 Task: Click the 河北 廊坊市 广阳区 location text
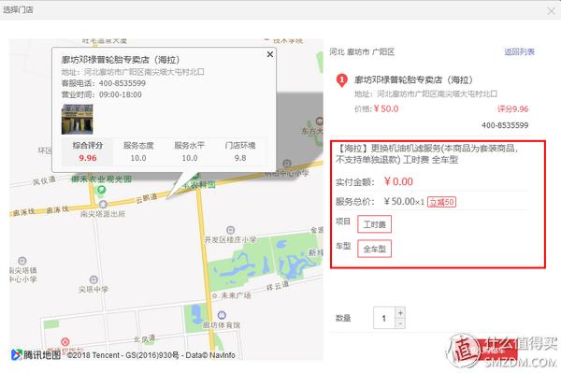point(362,52)
